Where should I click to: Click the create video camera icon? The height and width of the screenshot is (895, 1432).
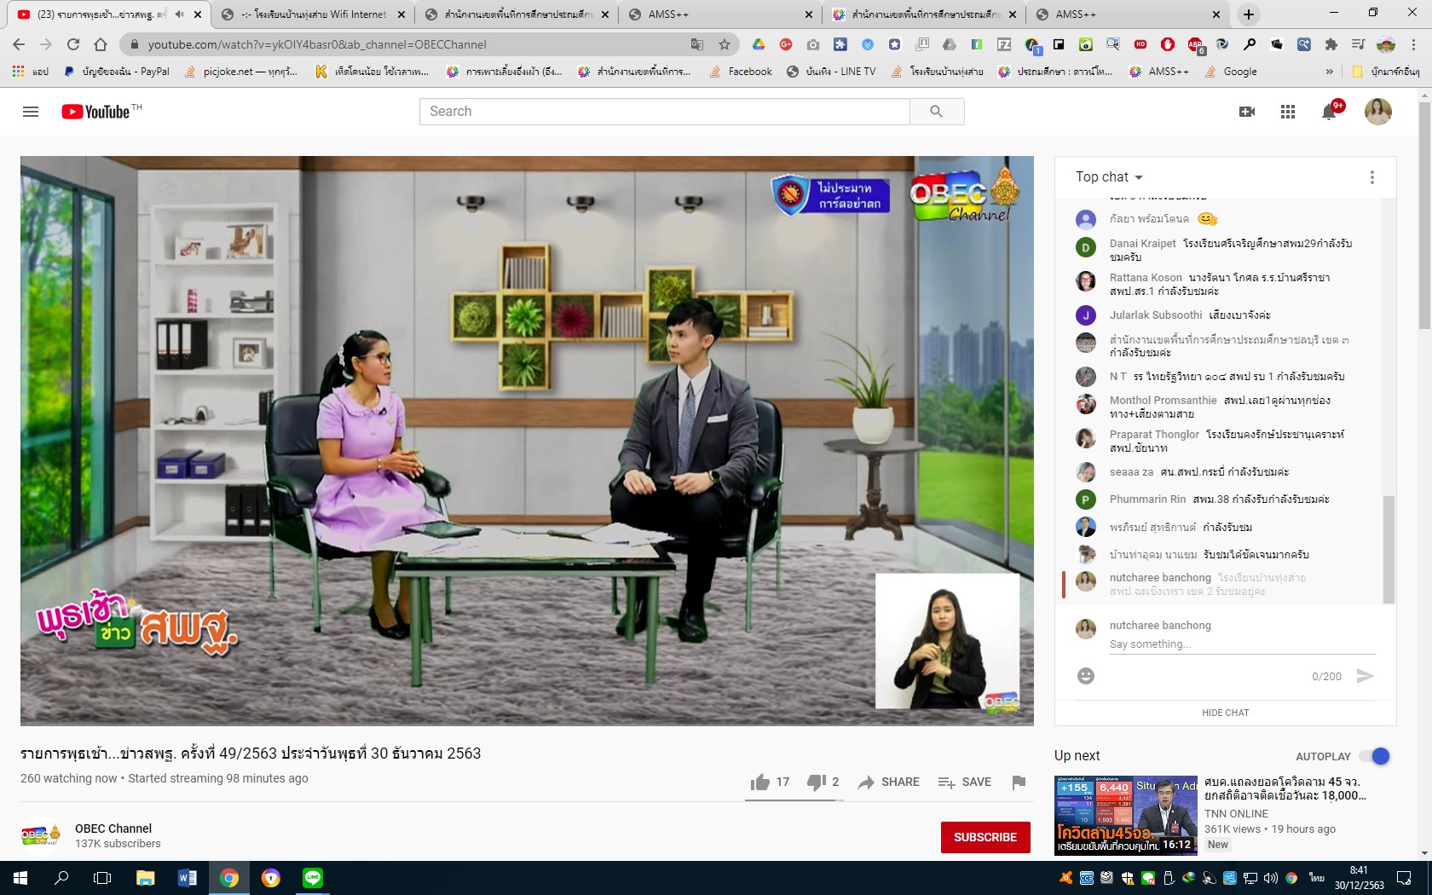1247,112
